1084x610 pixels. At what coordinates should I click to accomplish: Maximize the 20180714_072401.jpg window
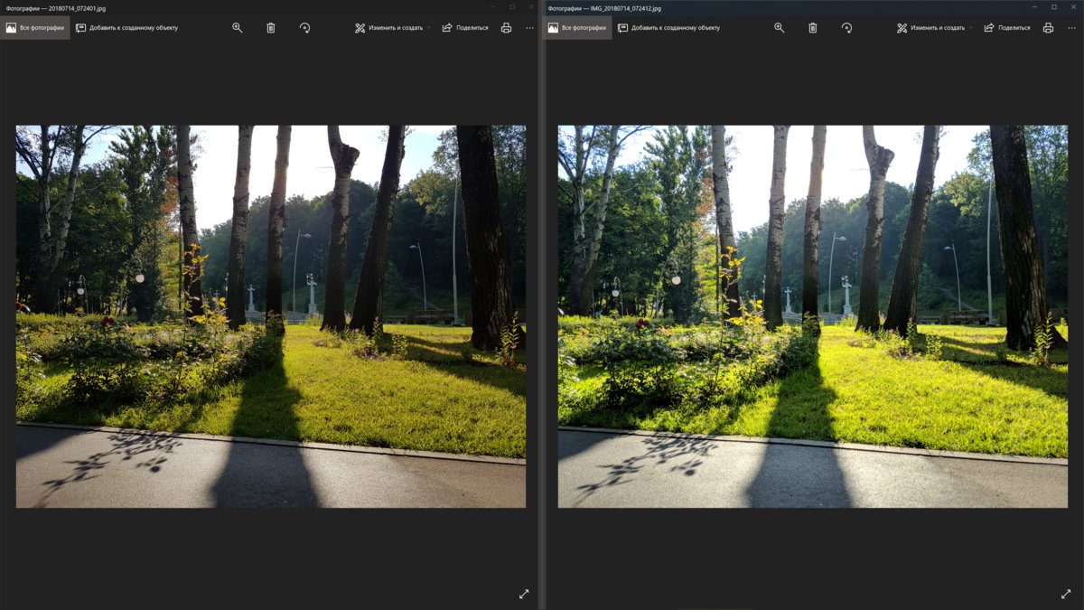(511, 6)
